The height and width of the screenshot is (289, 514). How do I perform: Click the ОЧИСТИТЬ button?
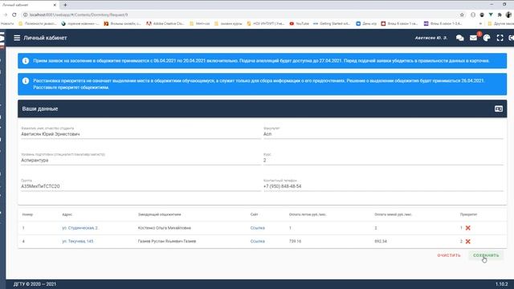click(449, 255)
